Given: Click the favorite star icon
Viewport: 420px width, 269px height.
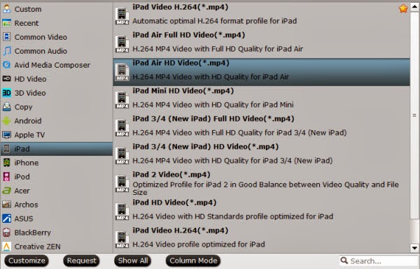Looking at the screenshot, I should 403,8.
